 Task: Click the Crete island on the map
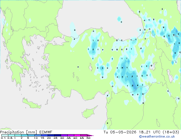32,104
